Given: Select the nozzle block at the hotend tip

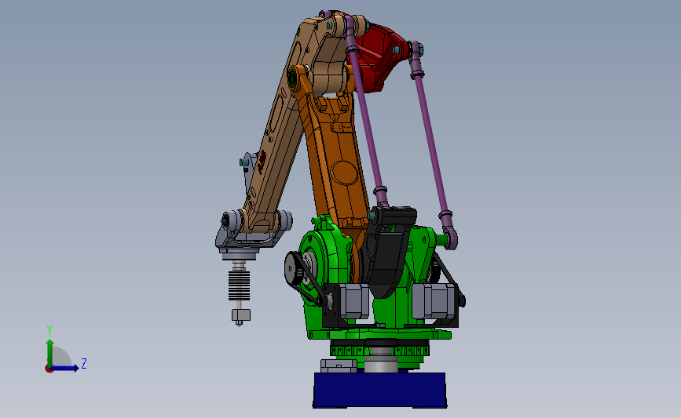Looking at the screenshot, I should point(240,316).
